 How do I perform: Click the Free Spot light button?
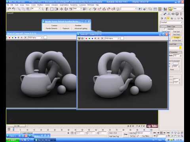177,32
